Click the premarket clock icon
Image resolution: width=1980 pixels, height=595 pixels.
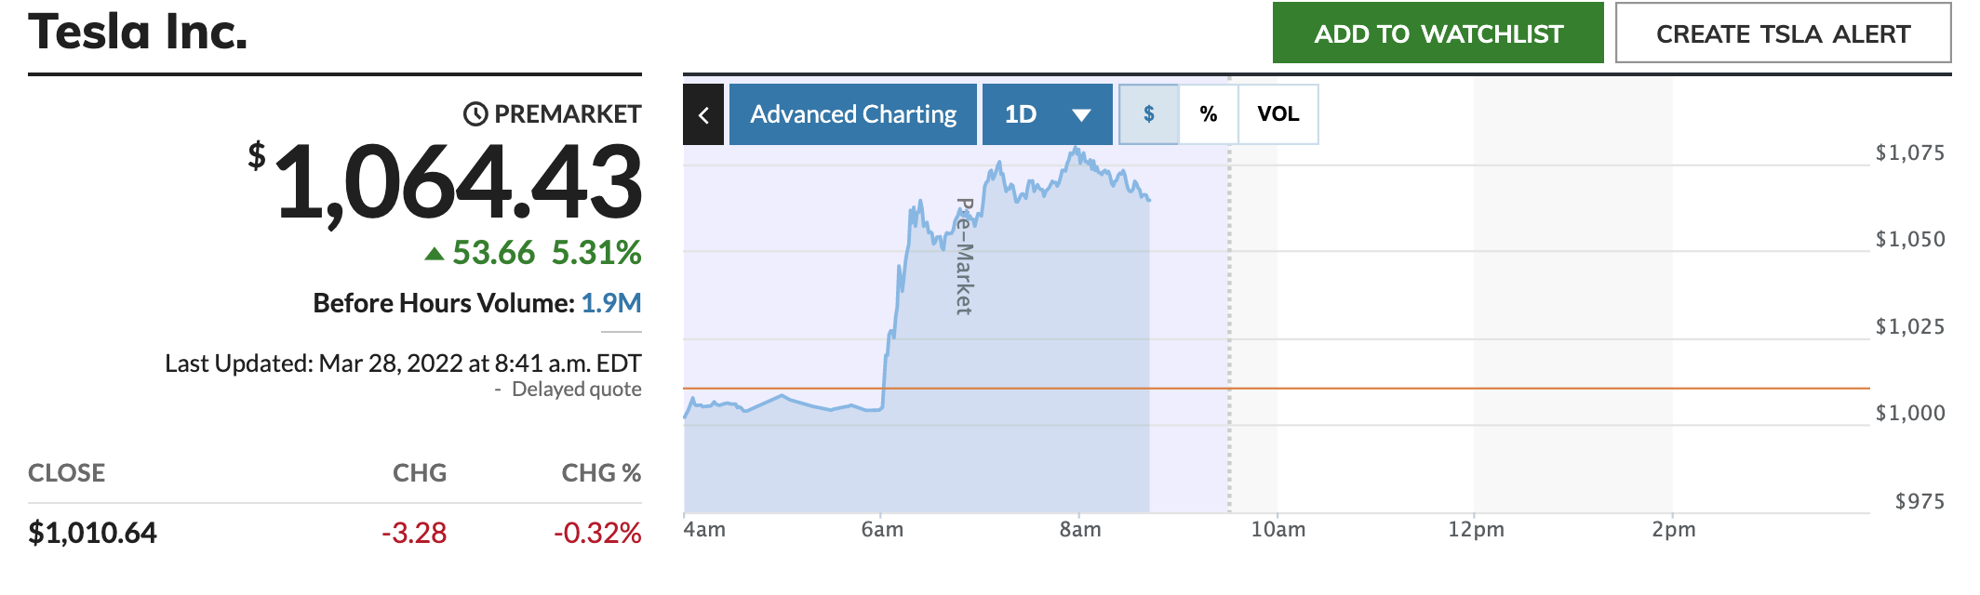[x=475, y=114]
